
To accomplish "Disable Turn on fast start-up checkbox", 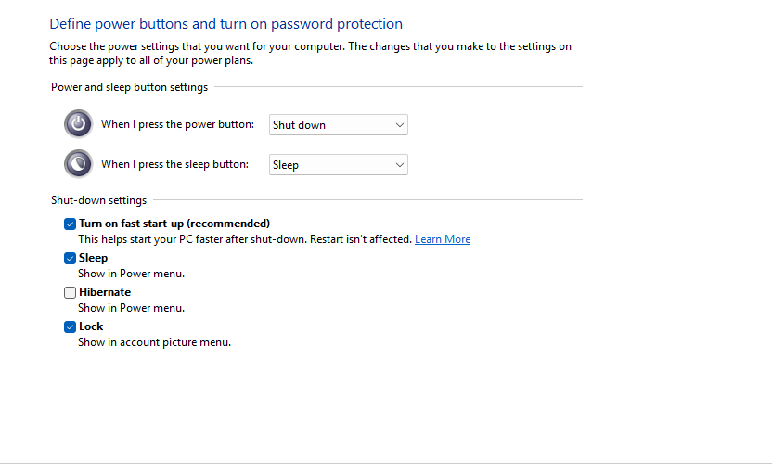I will (x=70, y=224).
